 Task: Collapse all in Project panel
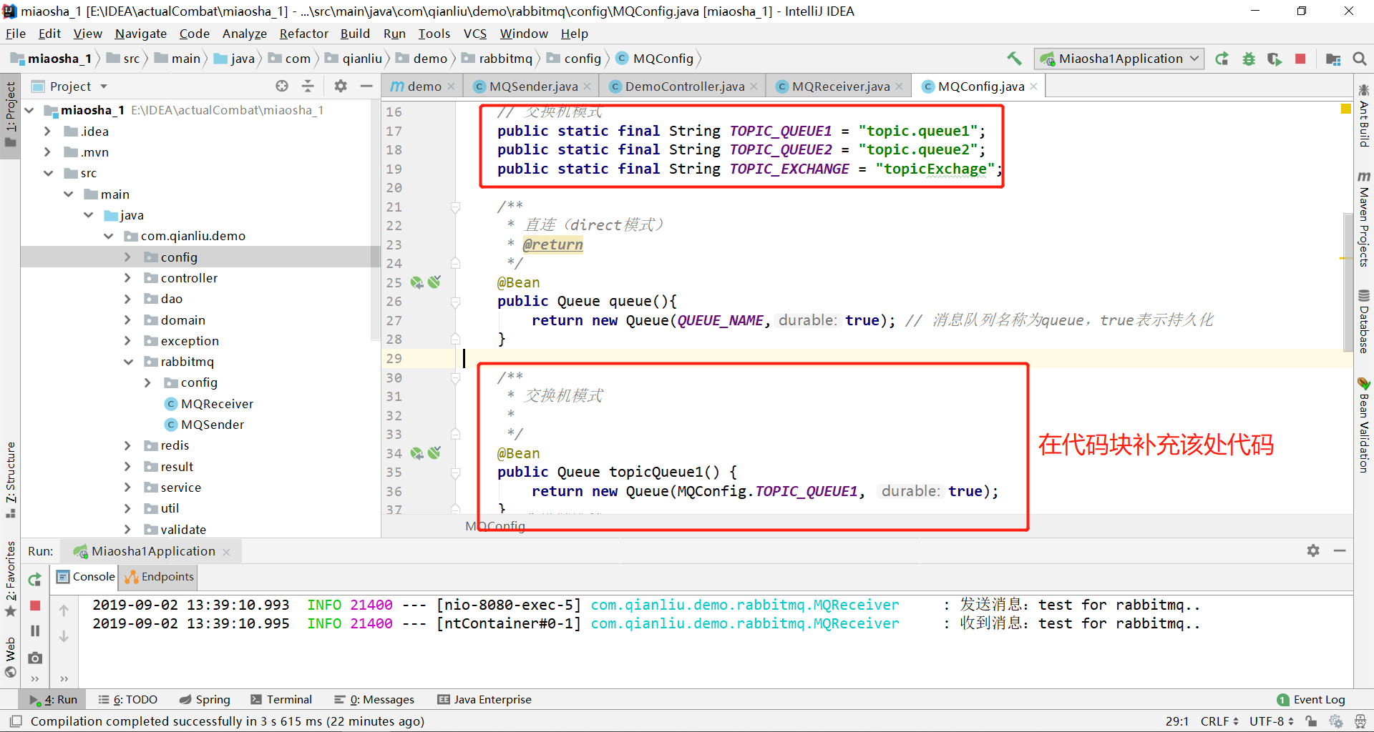coord(308,86)
